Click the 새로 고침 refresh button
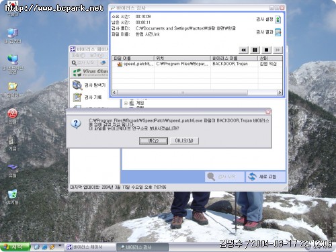336x252 pixels. tap(265, 177)
